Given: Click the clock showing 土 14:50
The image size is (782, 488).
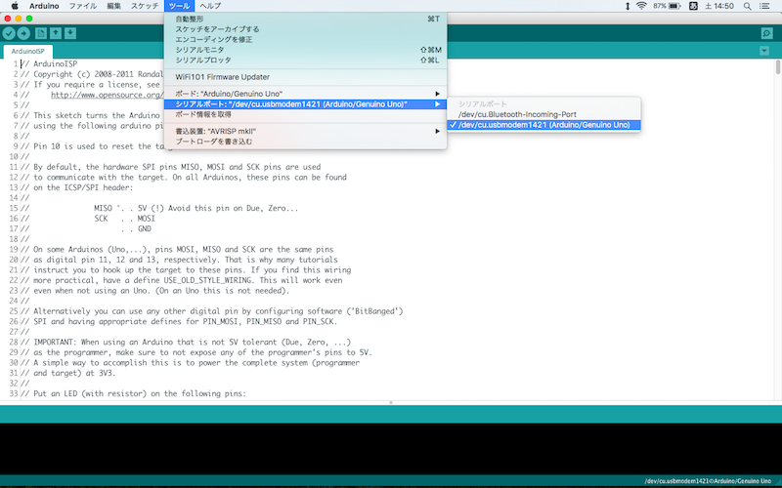Looking at the screenshot, I should pyautogui.click(x=719, y=6).
